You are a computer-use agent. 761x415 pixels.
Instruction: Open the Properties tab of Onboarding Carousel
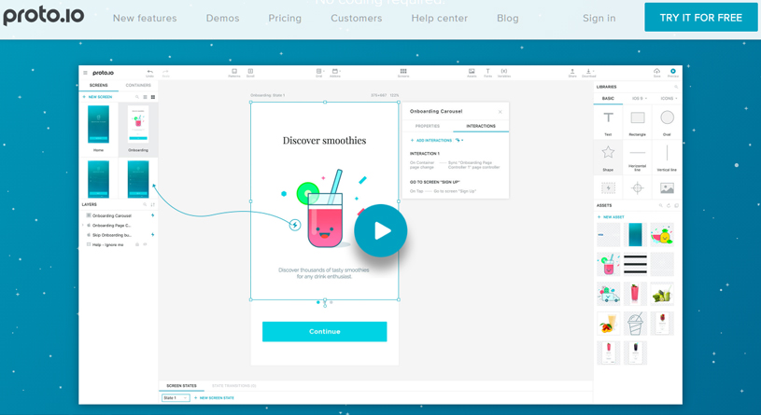point(428,126)
